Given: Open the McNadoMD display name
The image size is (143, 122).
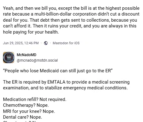Looking at the screenshot, I should pyautogui.click(x=26, y=55).
